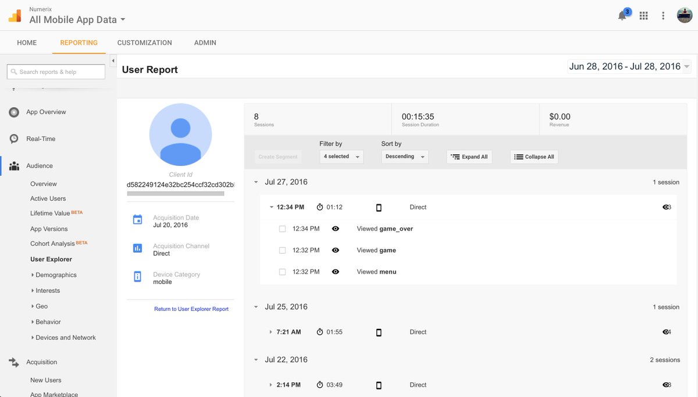Open the vertical three-dot menu
698x397 pixels.
[x=663, y=16]
